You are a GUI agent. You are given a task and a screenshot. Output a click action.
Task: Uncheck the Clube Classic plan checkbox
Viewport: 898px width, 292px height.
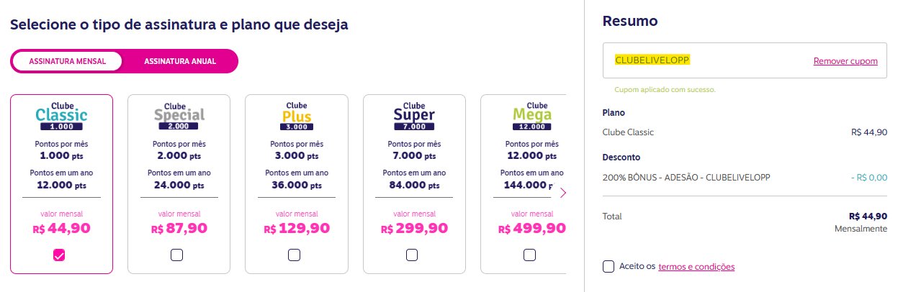59,255
